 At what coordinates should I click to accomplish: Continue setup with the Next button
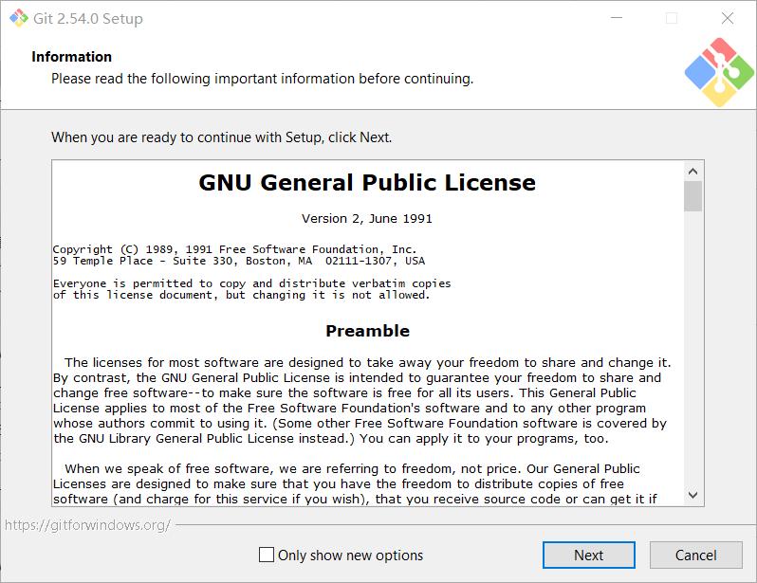click(x=588, y=555)
